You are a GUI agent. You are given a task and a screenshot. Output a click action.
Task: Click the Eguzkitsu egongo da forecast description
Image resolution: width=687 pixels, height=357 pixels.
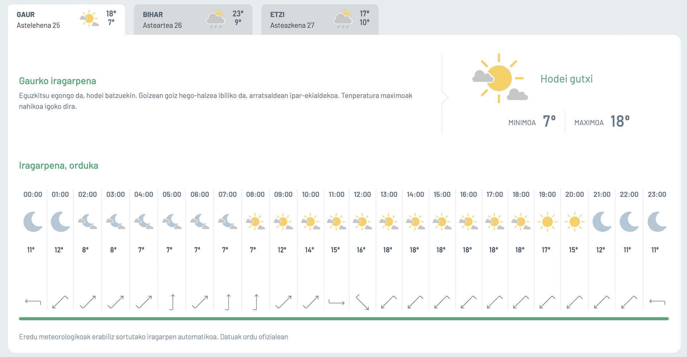[216, 101]
